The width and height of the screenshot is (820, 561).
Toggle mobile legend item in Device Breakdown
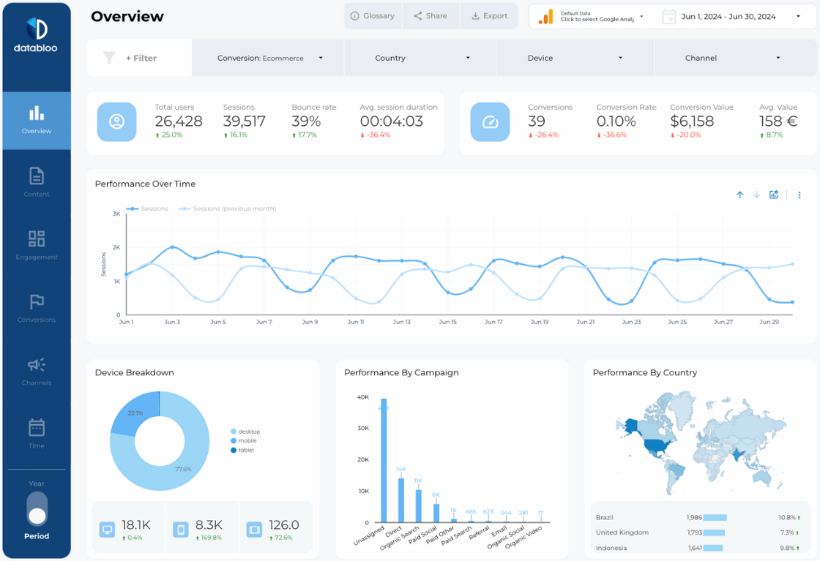pyautogui.click(x=244, y=441)
